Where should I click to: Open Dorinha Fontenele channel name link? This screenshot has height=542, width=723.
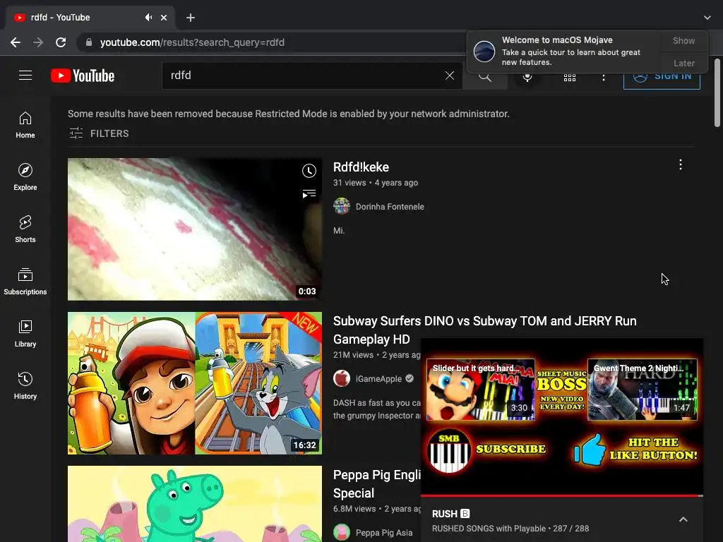click(390, 207)
